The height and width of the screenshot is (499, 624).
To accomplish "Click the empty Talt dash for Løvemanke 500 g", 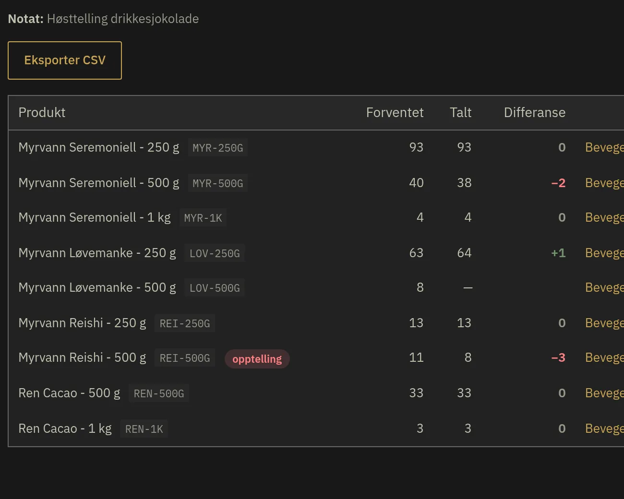I will click(468, 288).
